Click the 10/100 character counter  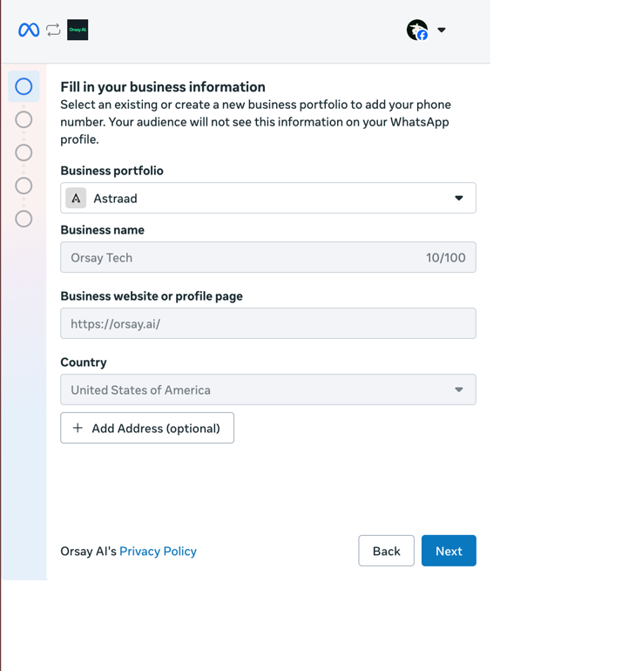445,258
